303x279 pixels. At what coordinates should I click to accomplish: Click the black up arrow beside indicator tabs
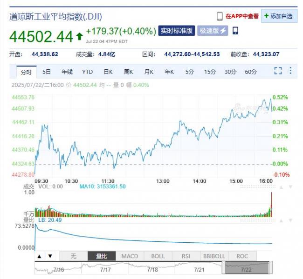pos(40,256)
